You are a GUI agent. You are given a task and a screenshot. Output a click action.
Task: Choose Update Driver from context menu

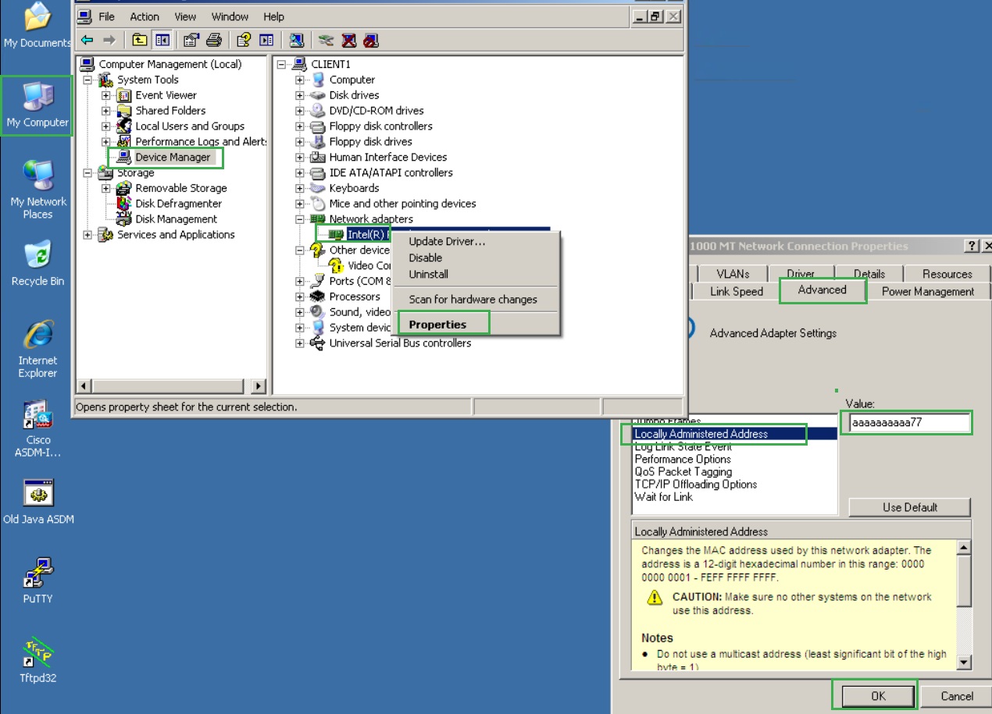coord(447,241)
